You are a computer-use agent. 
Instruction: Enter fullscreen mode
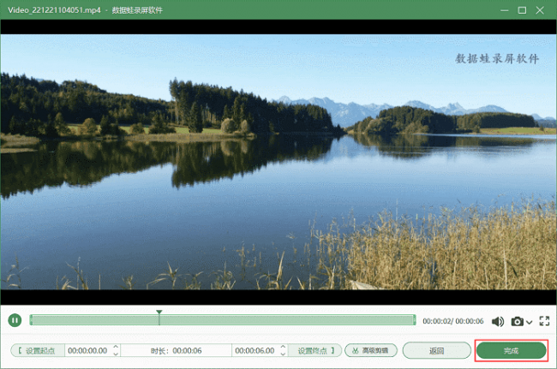(544, 321)
